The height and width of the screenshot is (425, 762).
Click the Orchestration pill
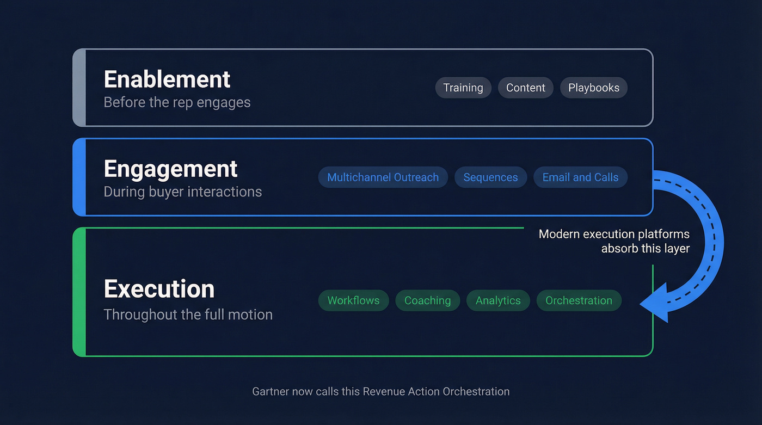579,300
